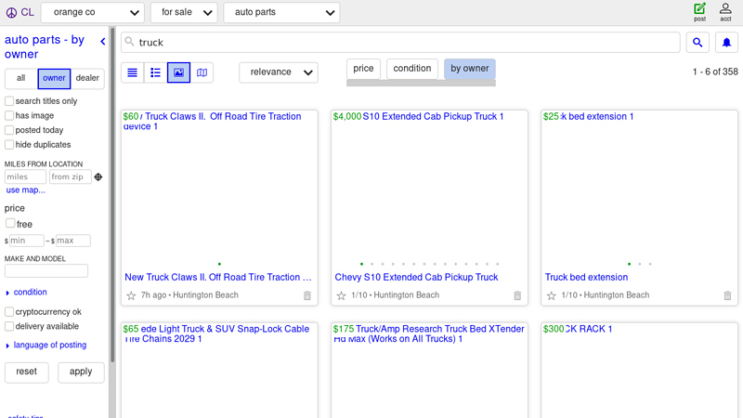Image resolution: width=743 pixels, height=418 pixels.
Task: Click the post new listing icon
Action: click(x=699, y=12)
